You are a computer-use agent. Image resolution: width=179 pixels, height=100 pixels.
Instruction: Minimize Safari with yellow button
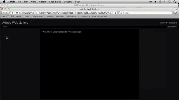(x=5, y=9)
